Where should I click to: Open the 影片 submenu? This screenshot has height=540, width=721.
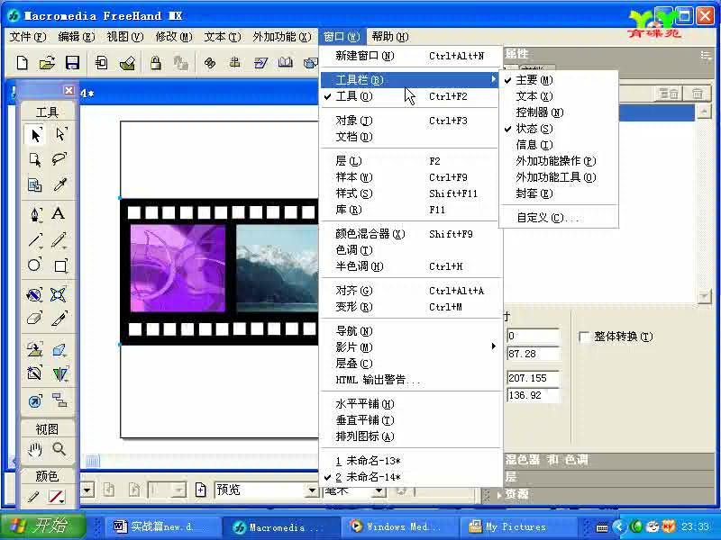coord(408,347)
